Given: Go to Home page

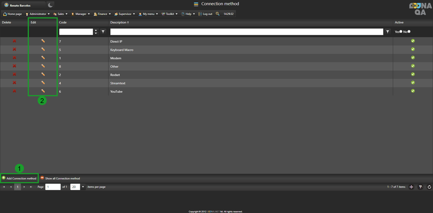Looking at the screenshot, I should 13,14.
